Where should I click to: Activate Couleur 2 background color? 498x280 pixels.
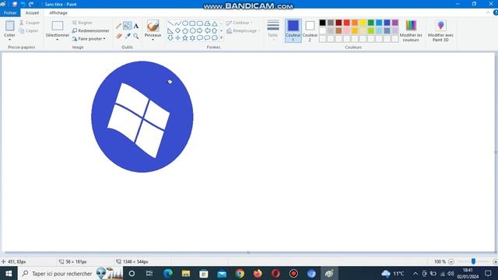(310, 30)
